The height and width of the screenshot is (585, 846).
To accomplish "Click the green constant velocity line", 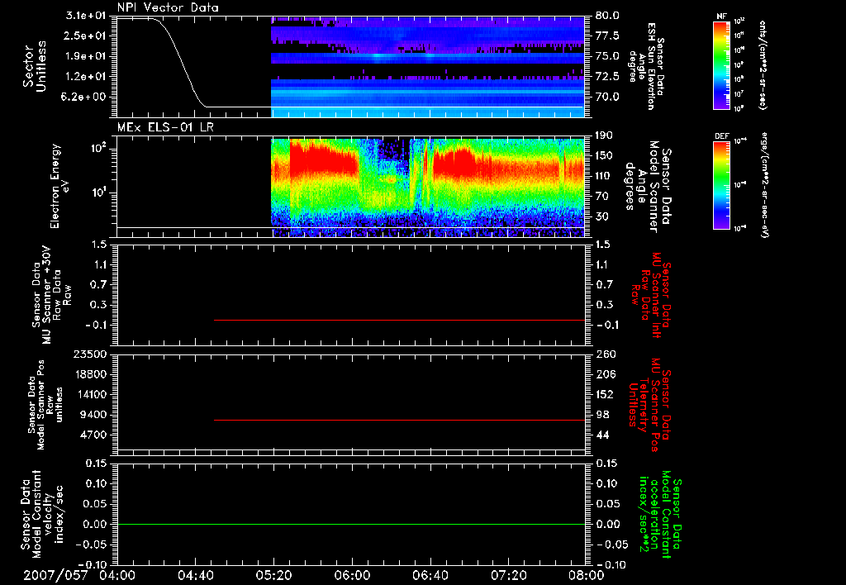I will 350,524.
